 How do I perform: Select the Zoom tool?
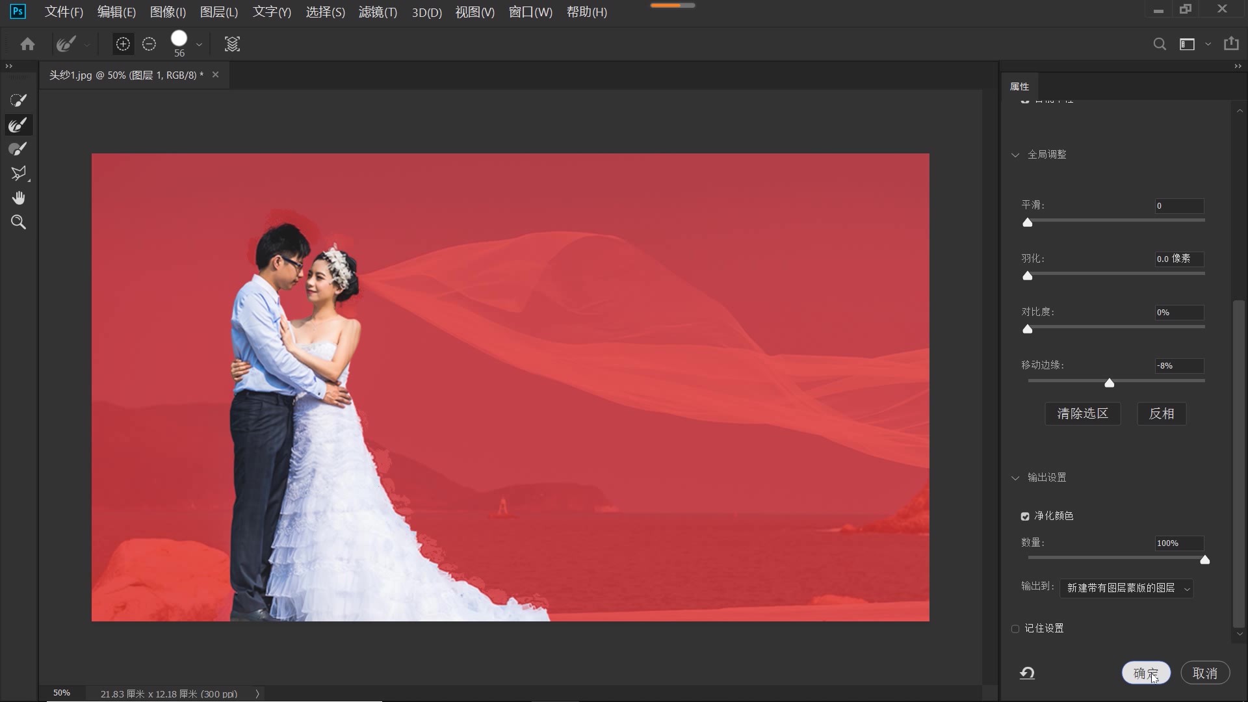point(18,222)
